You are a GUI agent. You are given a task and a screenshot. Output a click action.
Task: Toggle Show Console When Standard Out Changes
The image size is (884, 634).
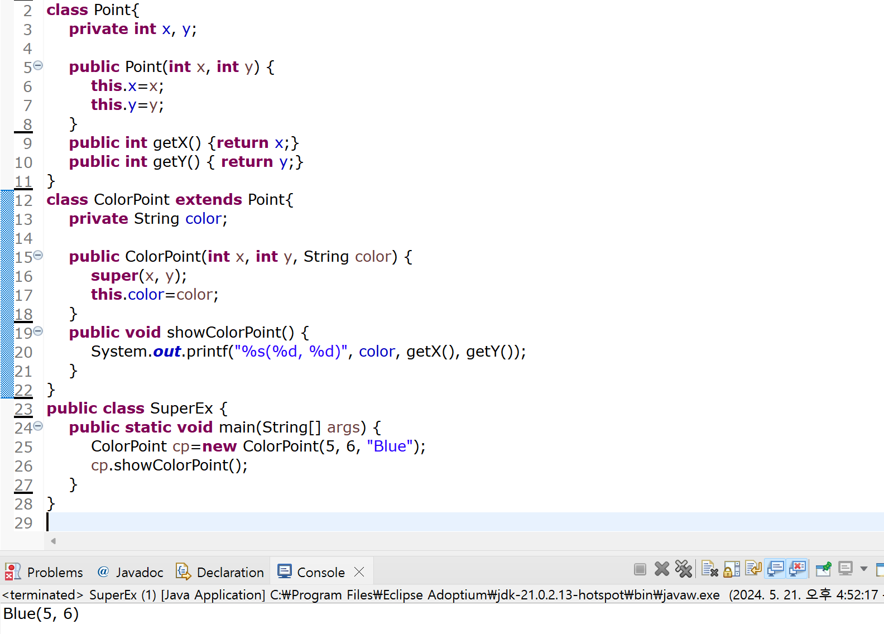click(x=776, y=569)
